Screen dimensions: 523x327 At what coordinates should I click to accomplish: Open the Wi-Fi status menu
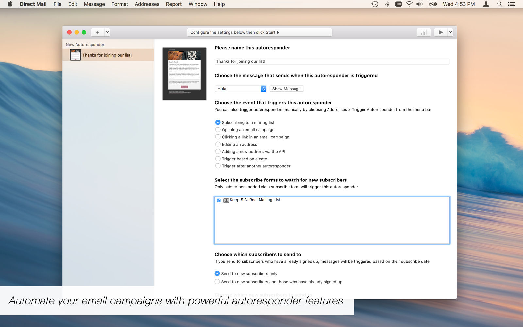pos(409,4)
